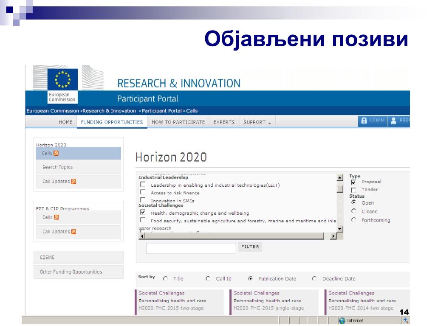The height and width of the screenshot is (326, 435).
Task: Open the H2020-PHC-2014-two-stage call card
Action: [367, 302]
